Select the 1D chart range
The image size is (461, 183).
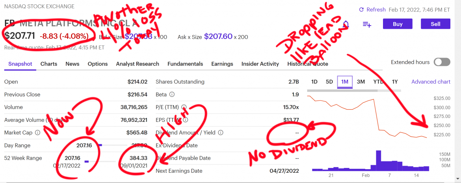pyautogui.click(x=314, y=82)
